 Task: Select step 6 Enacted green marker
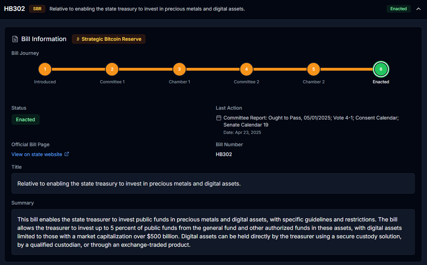[381, 69]
